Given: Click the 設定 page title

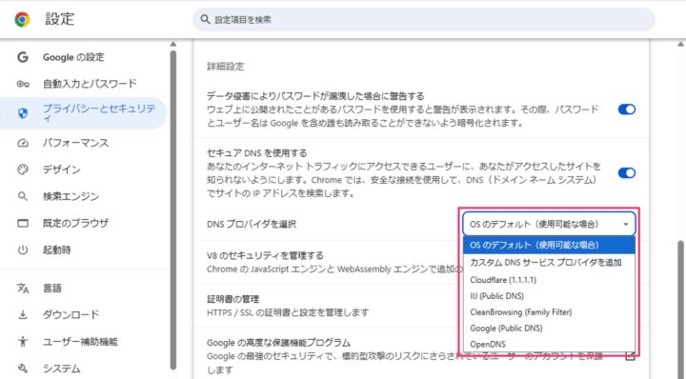Looking at the screenshot, I should 60,19.
